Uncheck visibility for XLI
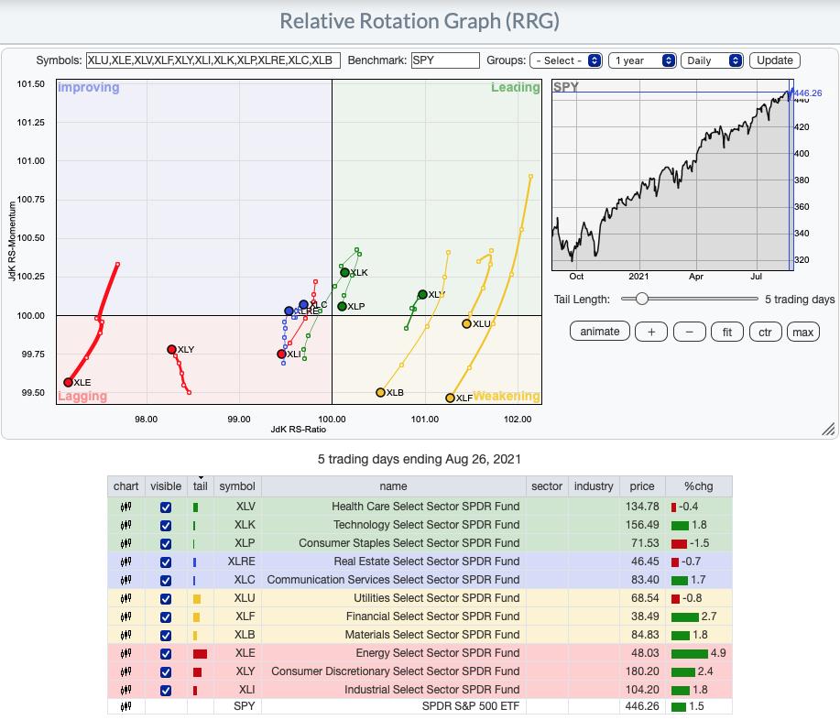840x720 pixels. pos(166,690)
